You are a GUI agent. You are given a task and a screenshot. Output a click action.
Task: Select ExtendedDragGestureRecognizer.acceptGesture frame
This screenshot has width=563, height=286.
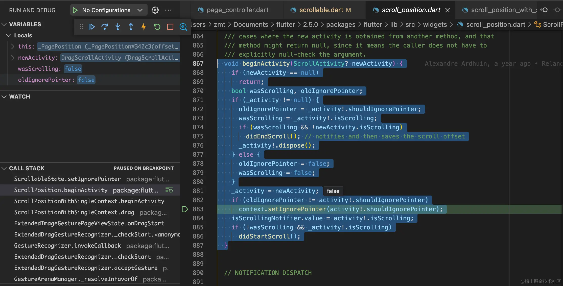point(90,268)
